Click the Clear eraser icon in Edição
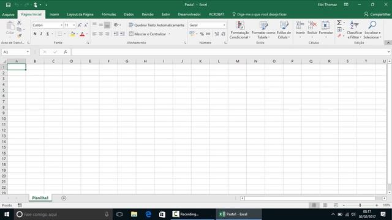This screenshot has width=392, height=220. (x=339, y=36)
